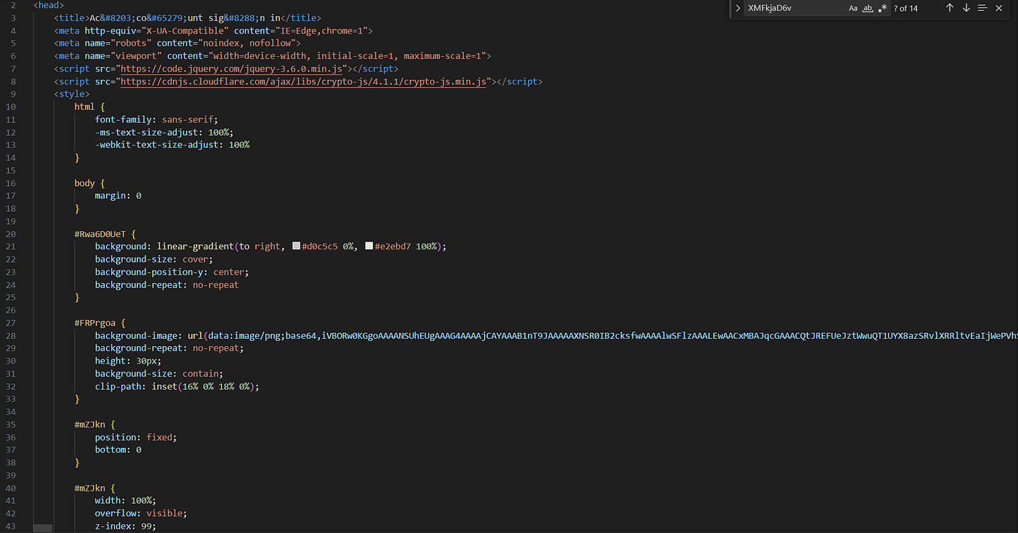Toggle Find in Selection icon
The height and width of the screenshot is (533, 1018).
[982, 8]
